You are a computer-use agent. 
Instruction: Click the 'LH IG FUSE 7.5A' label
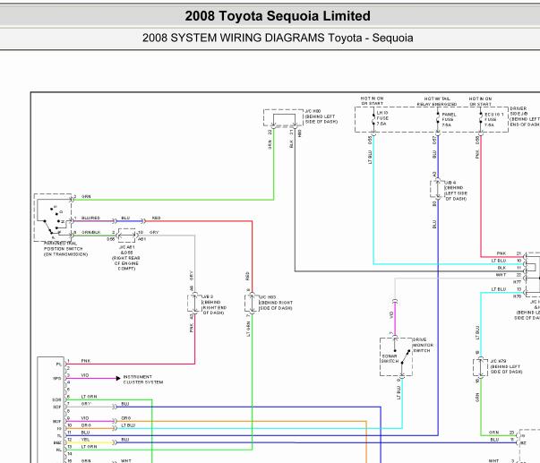pos(382,118)
